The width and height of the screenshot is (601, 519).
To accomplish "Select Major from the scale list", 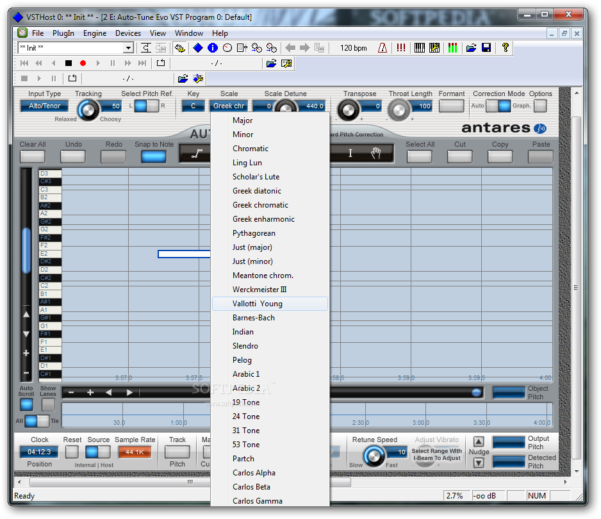I will click(270, 120).
